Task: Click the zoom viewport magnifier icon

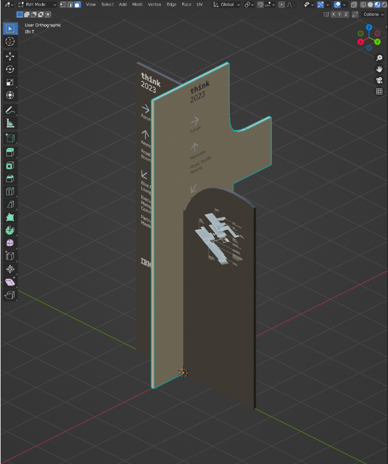Action: tap(379, 58)
